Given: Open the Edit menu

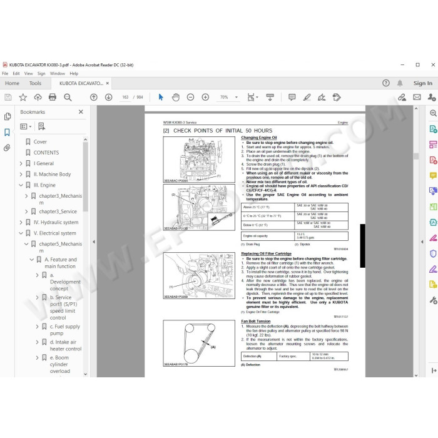Looking at the screenshot, I should (x=16, y=73).
